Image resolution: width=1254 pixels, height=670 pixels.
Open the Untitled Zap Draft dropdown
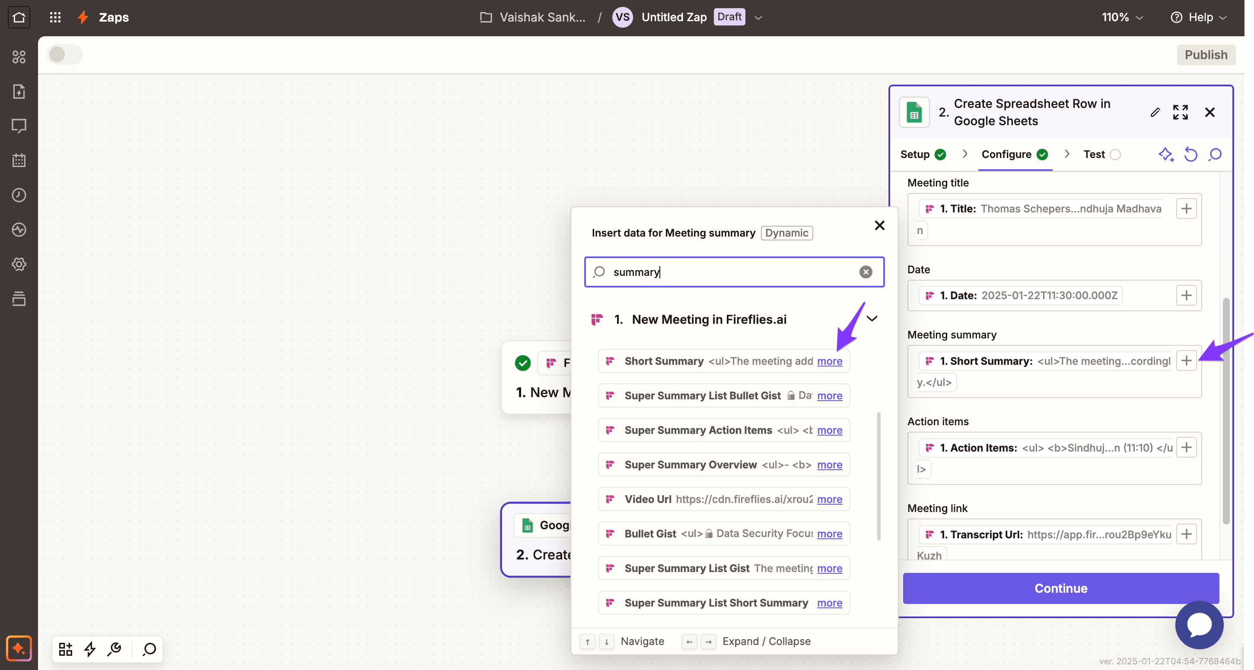click(758, 18)
